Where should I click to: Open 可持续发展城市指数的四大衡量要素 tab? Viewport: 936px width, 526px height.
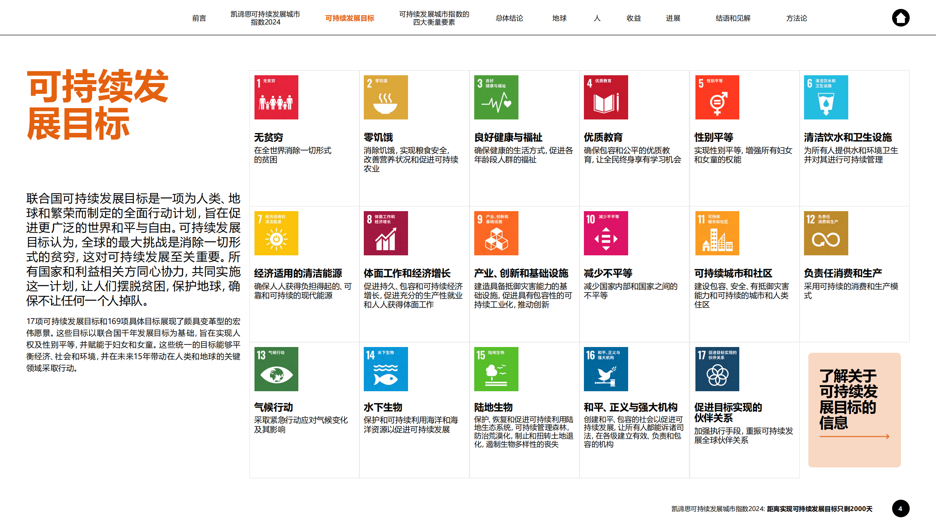point(434,18)
